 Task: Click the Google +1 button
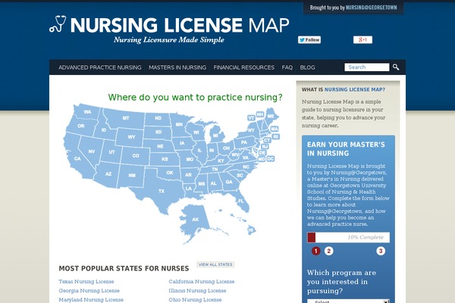click(x=362, y=39)
